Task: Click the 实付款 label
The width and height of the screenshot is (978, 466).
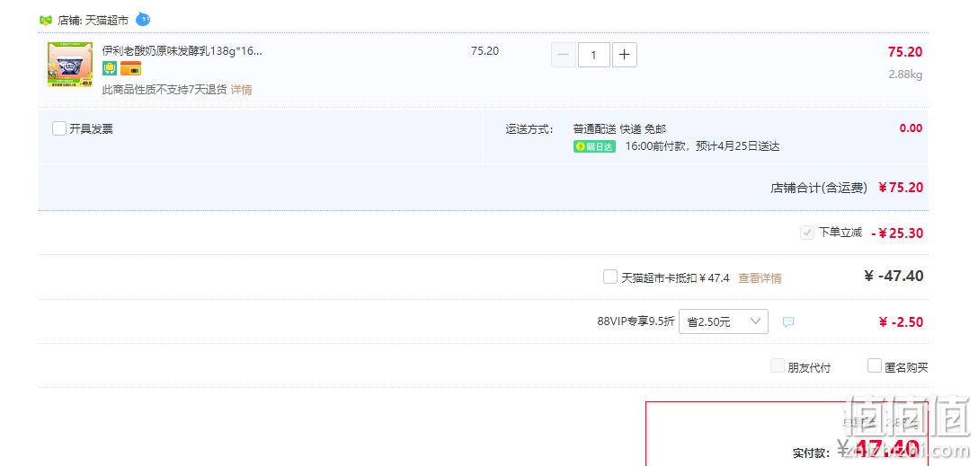Action: pos(812,453)
